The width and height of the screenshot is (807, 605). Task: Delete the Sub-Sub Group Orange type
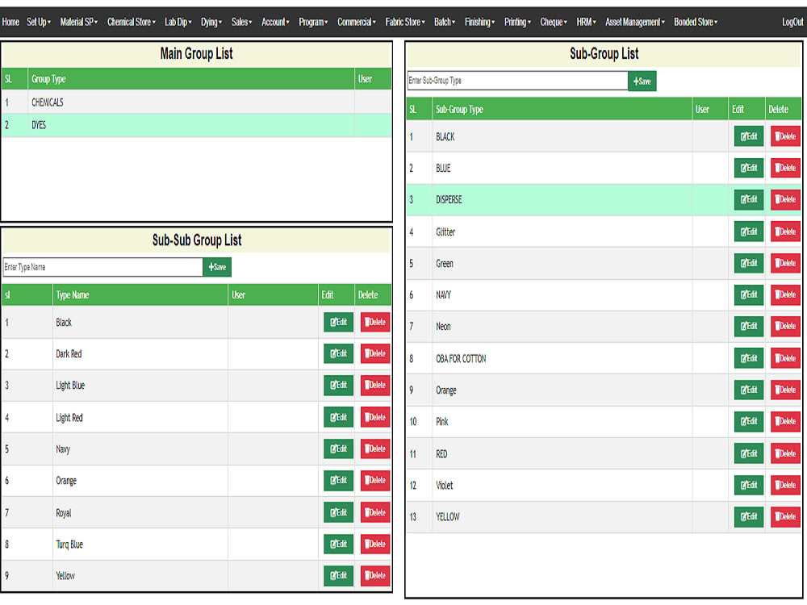375,480
